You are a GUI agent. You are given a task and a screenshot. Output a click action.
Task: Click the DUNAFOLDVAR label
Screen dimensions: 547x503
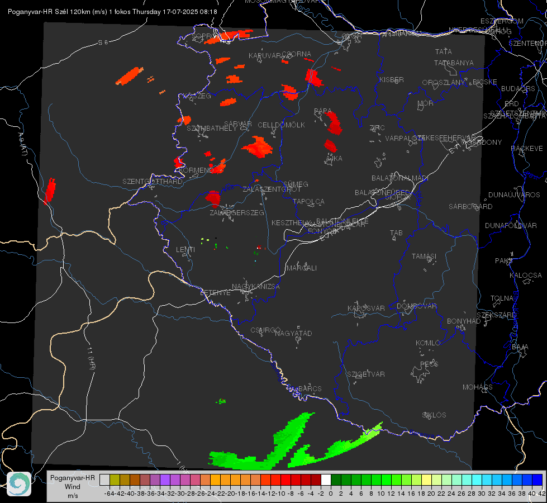click(511, 225)
